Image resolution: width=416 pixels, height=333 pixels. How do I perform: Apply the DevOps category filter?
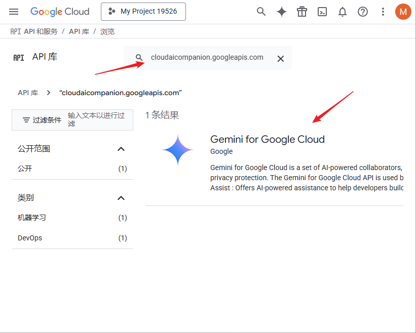point(29,238)
